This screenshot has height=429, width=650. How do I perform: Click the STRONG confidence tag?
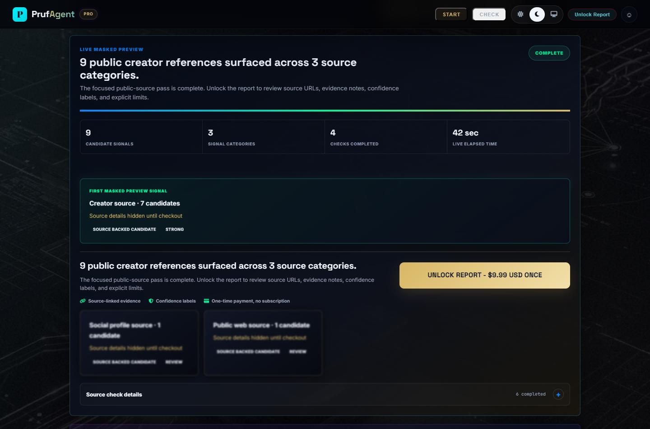175,229
